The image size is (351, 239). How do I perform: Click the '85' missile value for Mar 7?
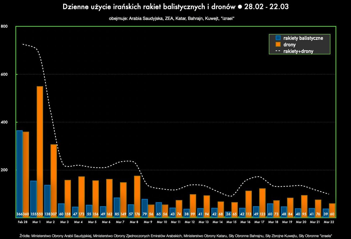point(117,214)
